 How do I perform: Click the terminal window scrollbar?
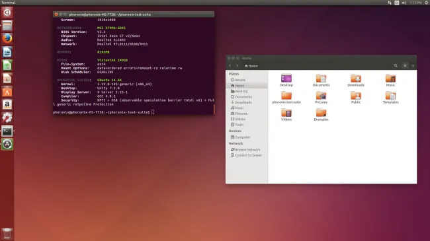214,109
